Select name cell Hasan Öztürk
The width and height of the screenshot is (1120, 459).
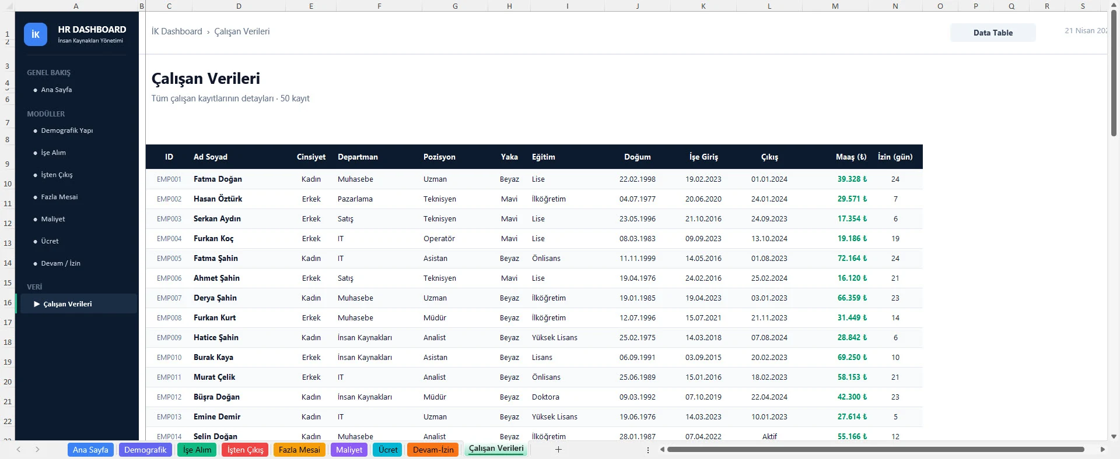click(218, 199)
